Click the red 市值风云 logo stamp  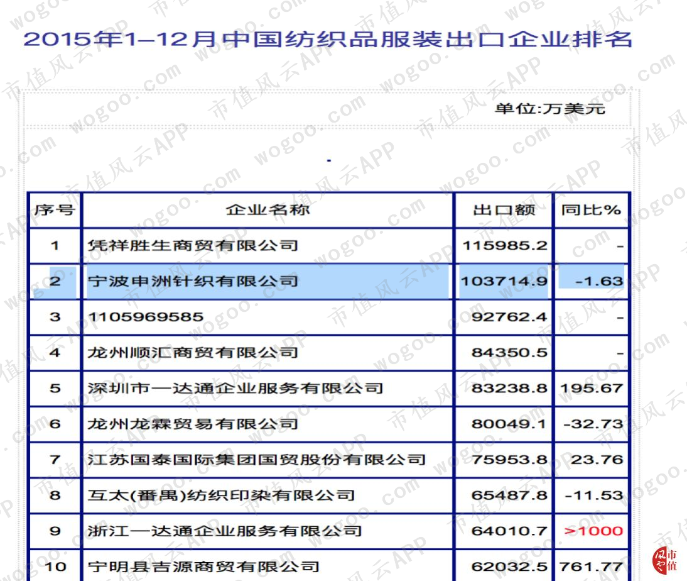coord(664,560)
